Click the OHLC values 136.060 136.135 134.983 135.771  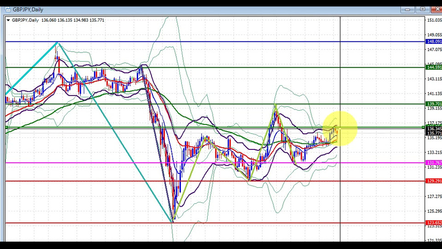click(x=73, y=20)
